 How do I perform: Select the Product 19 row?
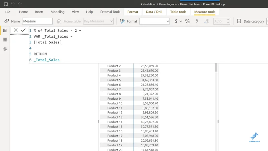tap(129, 145)
